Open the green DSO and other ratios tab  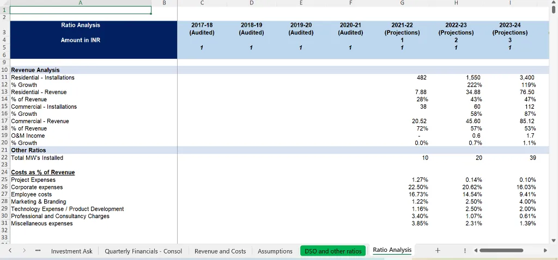(x=332, y=251)
